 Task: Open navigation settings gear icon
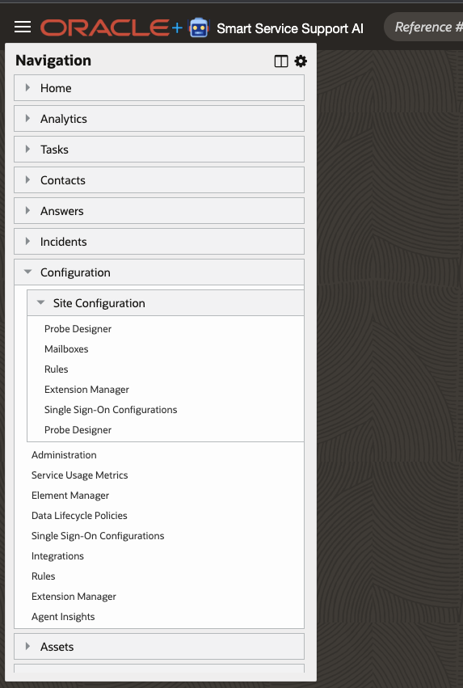(x=301, y=61)
